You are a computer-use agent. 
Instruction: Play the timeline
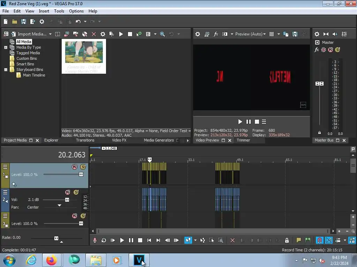[x=122, y=240]
